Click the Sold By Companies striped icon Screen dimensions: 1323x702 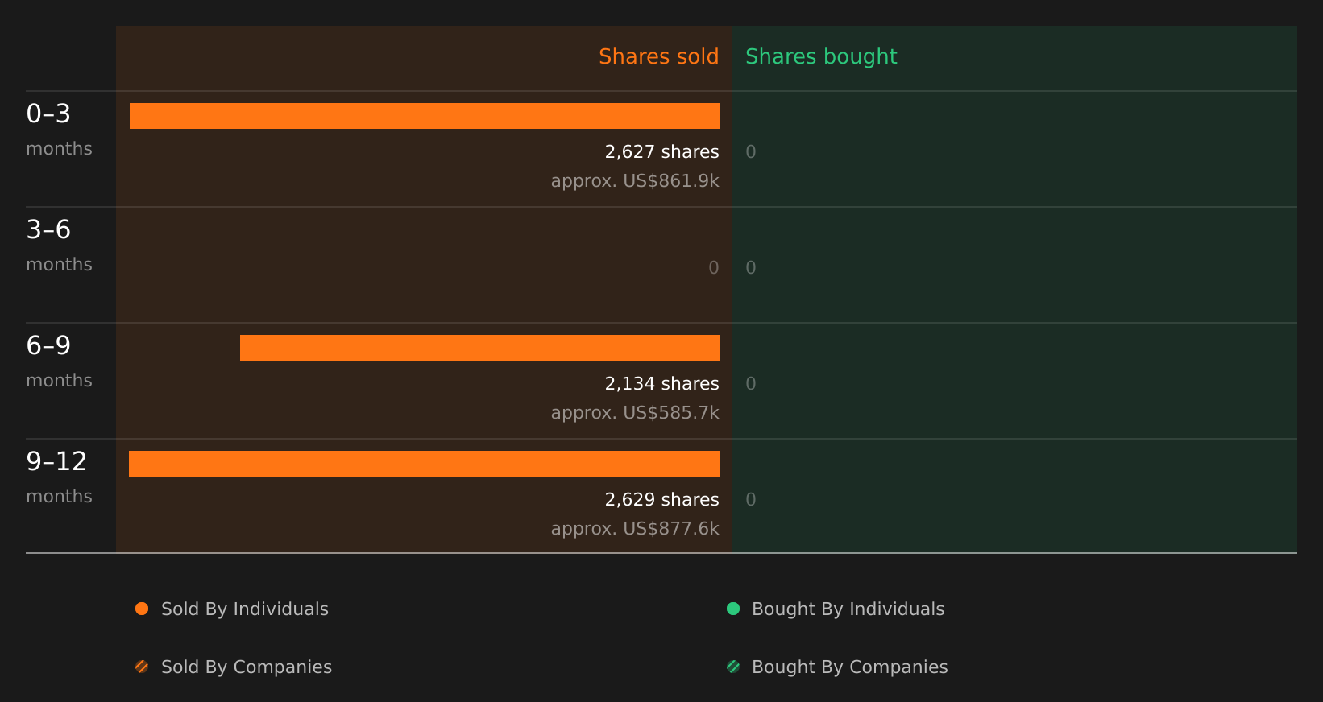point(142,667)
